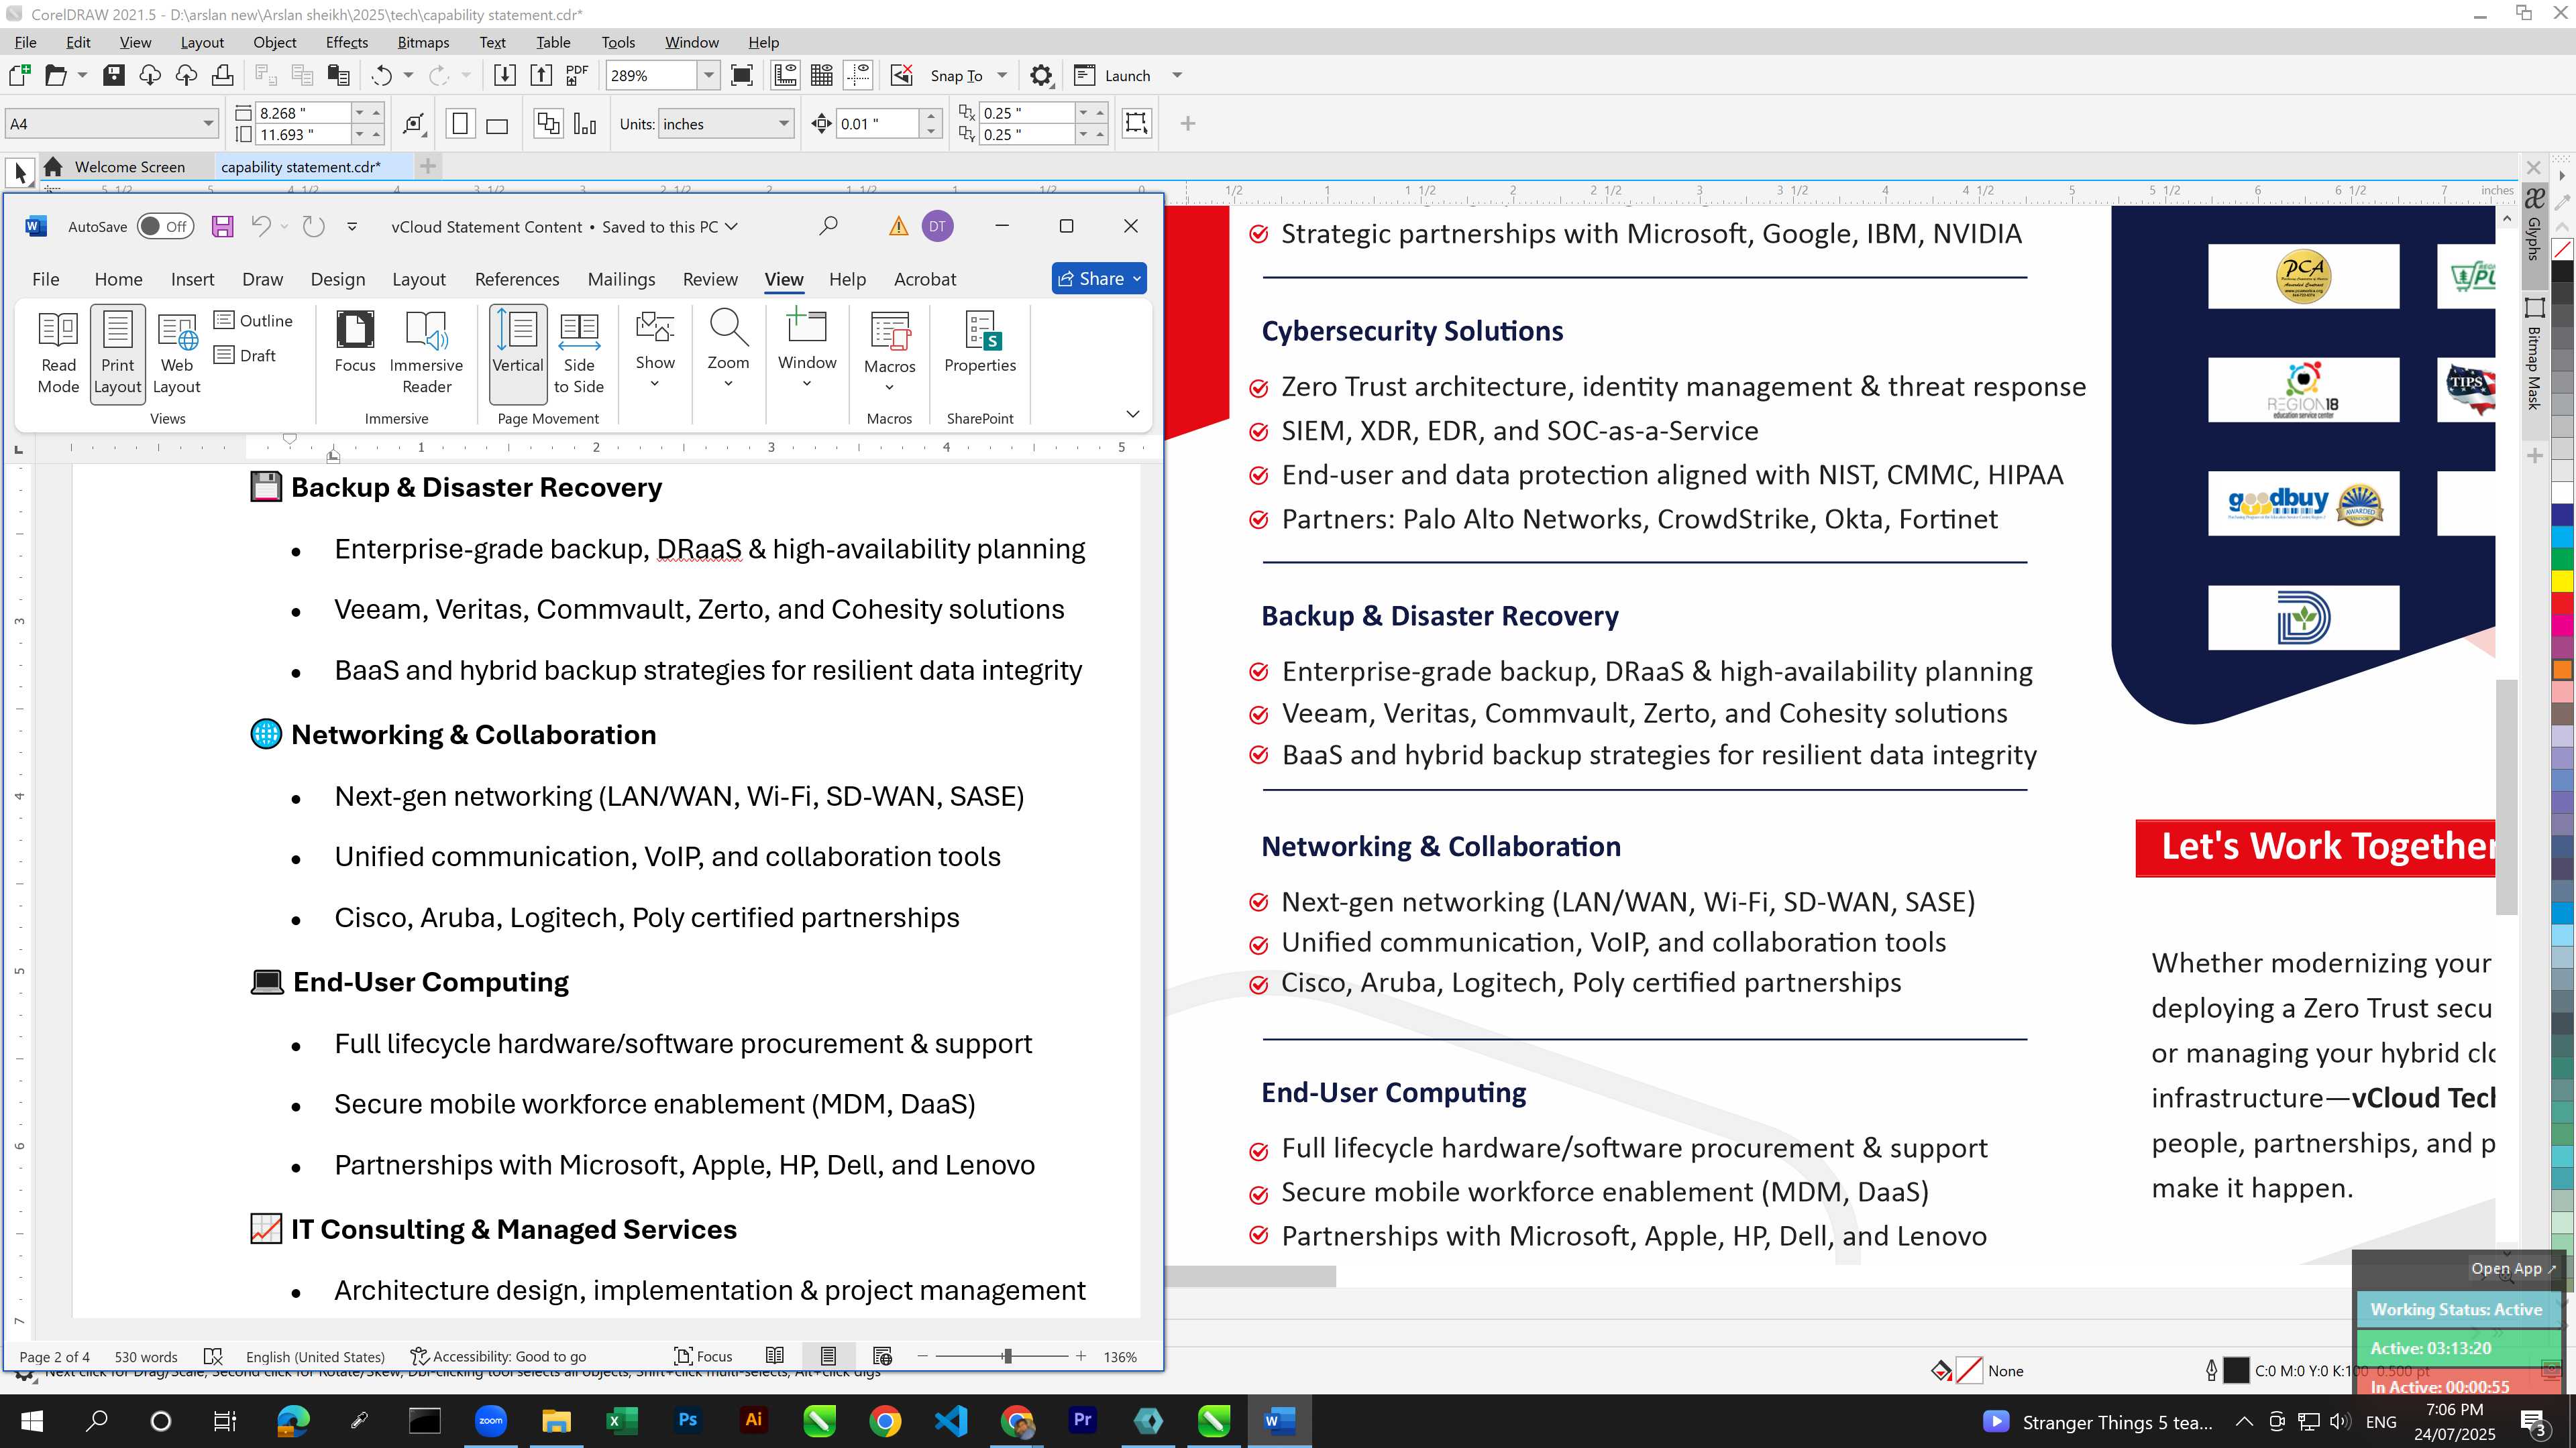
Task: Open Photoshop from the Windows taskbar
Action: click(x=687, y=1420)
